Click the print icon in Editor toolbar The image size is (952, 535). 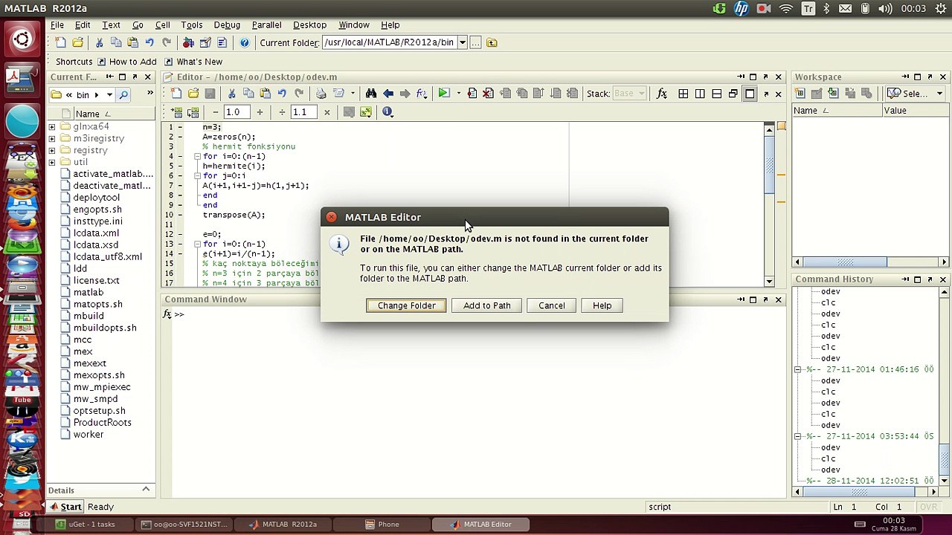click(x=321, y=94)
